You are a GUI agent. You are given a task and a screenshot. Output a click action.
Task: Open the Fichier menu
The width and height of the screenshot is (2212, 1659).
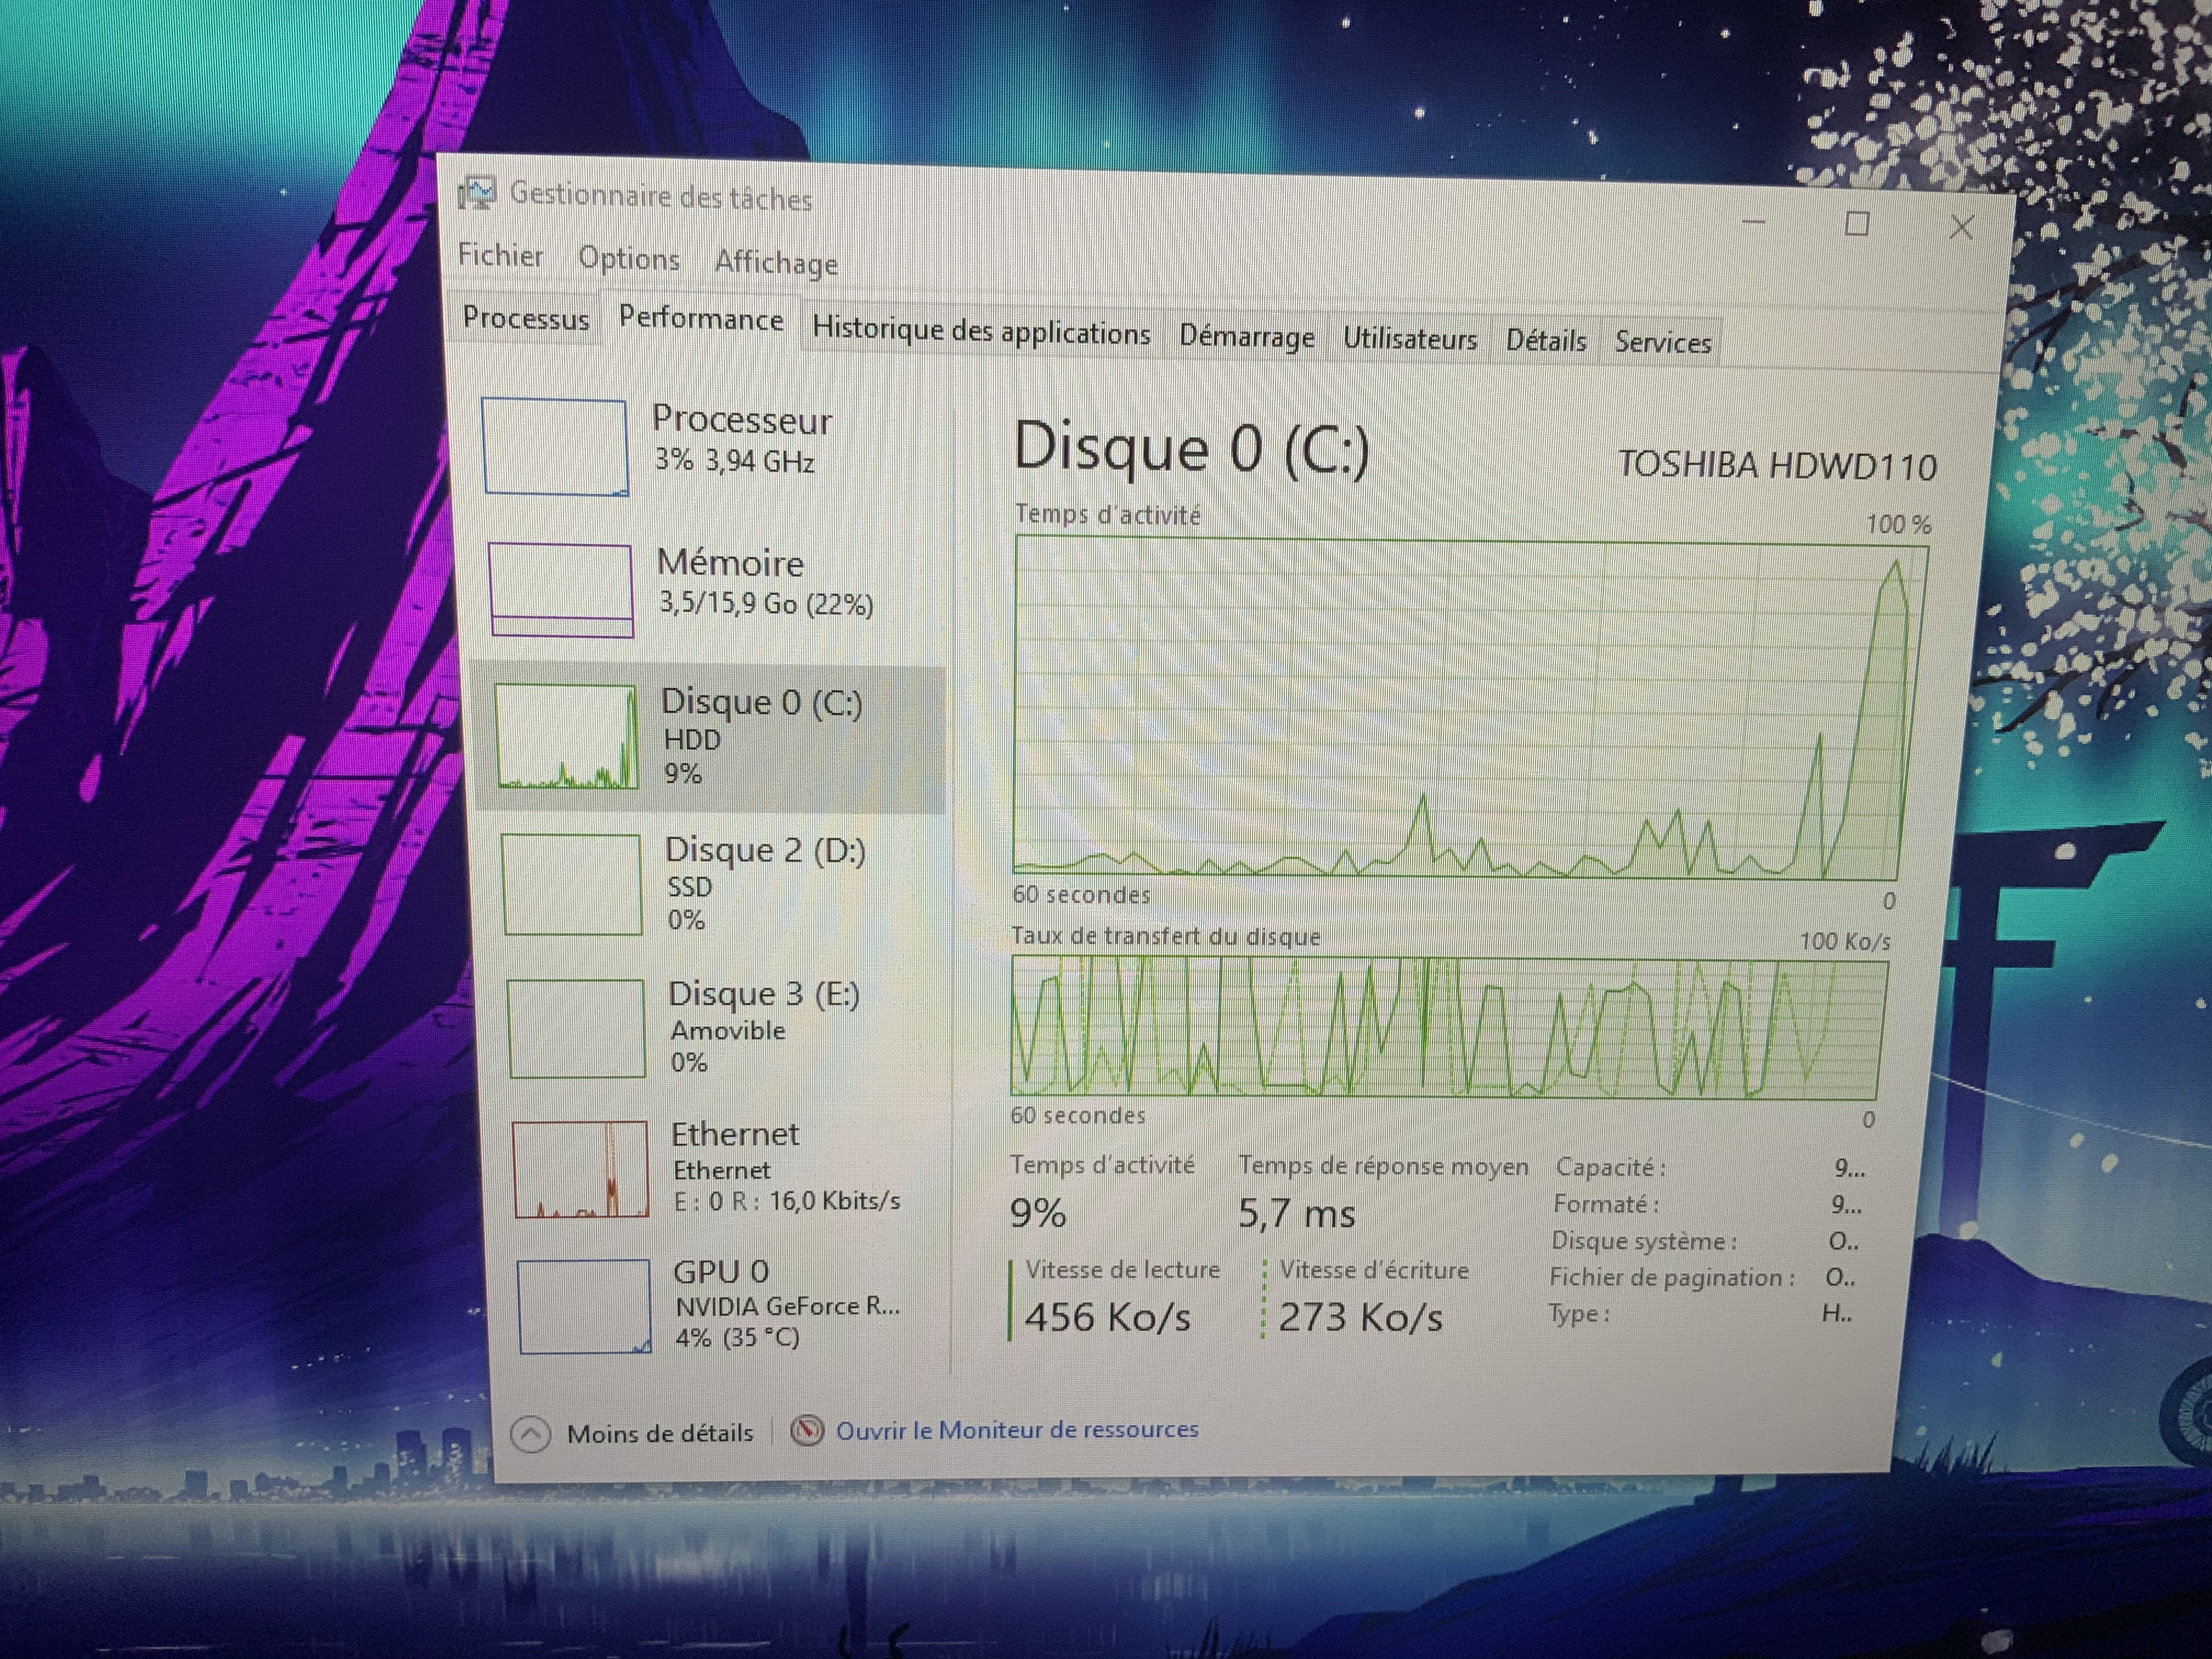point(500,255)
